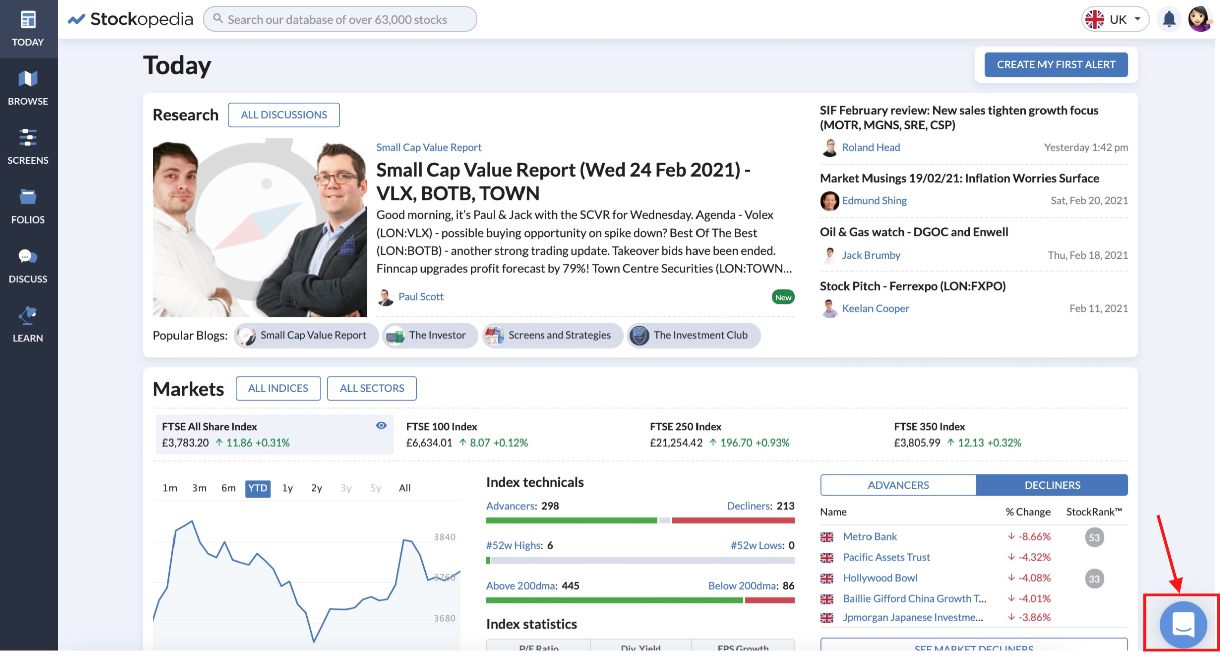Open The Investor blog chip
This screenshot has width=1220, height=660.
430,335
